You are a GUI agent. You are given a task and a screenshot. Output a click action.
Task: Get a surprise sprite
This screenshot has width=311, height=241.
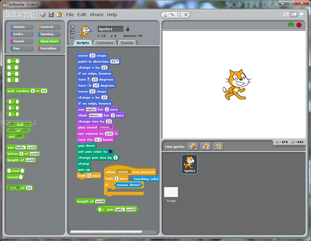(x=218, y=146)
